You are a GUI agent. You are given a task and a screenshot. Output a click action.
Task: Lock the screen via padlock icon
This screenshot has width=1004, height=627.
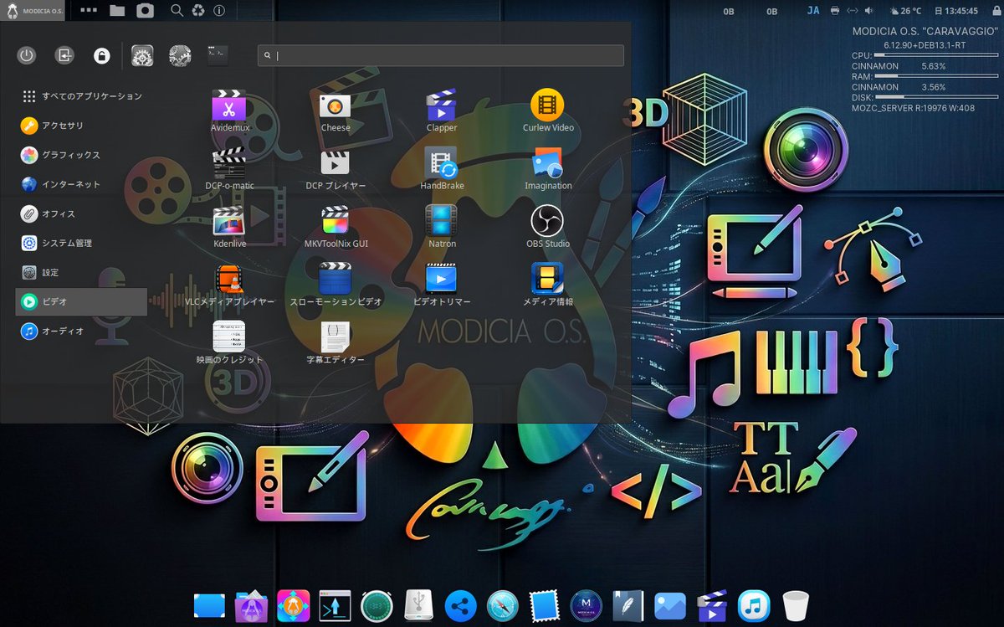pos(101,56)
